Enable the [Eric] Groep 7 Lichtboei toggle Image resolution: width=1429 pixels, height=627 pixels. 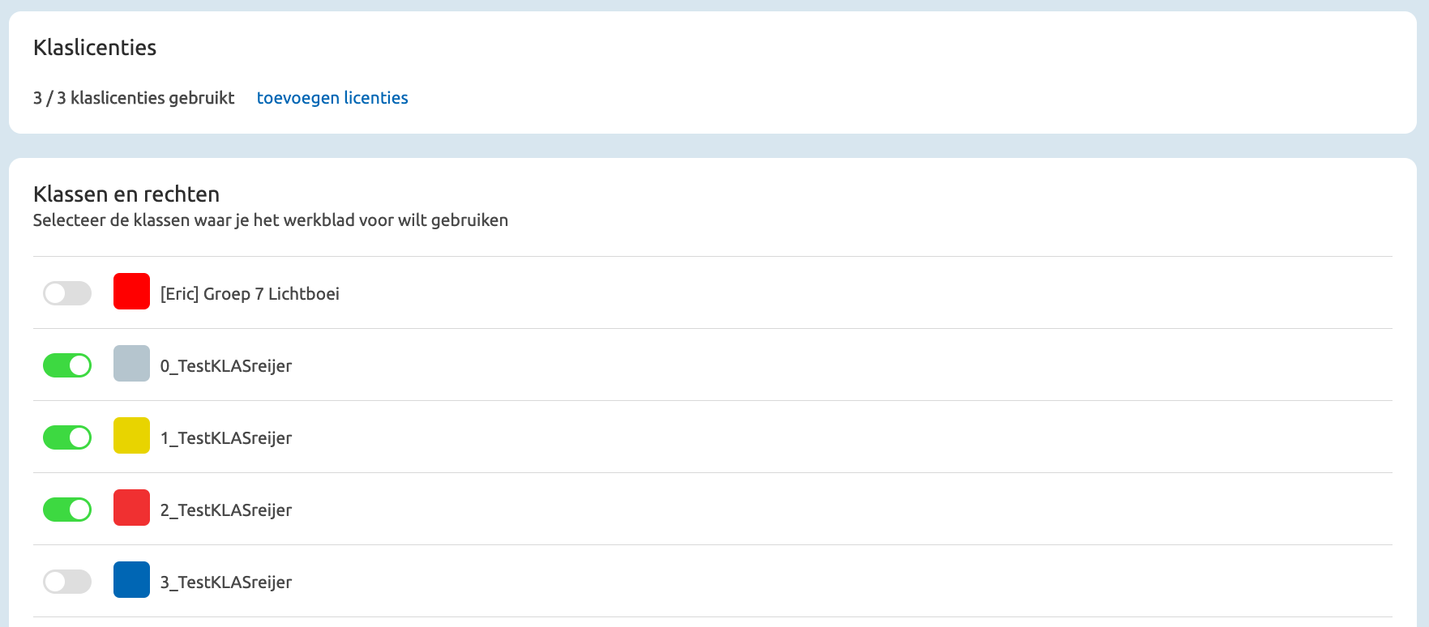(67, 293)
